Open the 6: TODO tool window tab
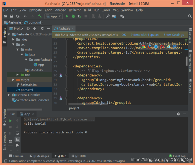195x165 pixels. point(79,156)
